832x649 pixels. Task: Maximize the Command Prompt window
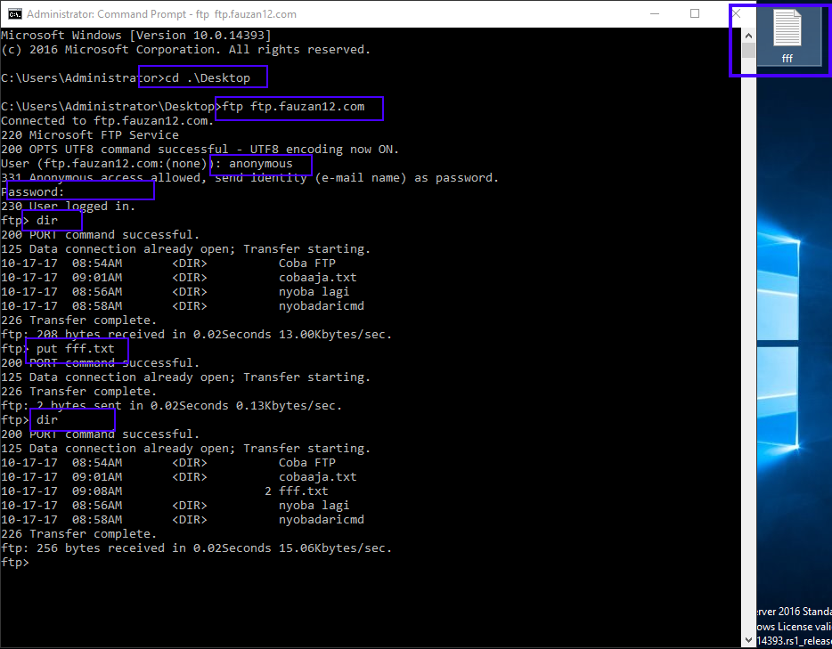click(x=695, y=13)
